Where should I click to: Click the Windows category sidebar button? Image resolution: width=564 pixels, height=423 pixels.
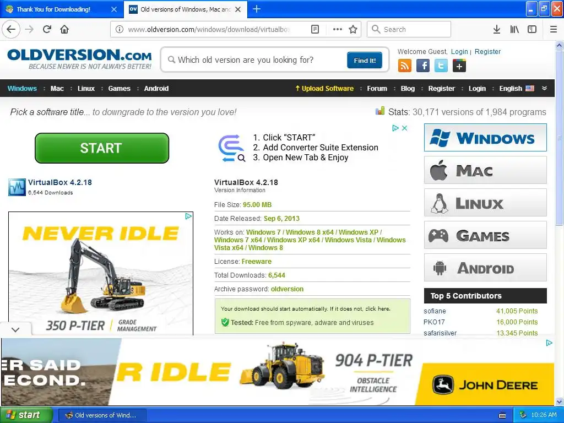coord(485,137)
